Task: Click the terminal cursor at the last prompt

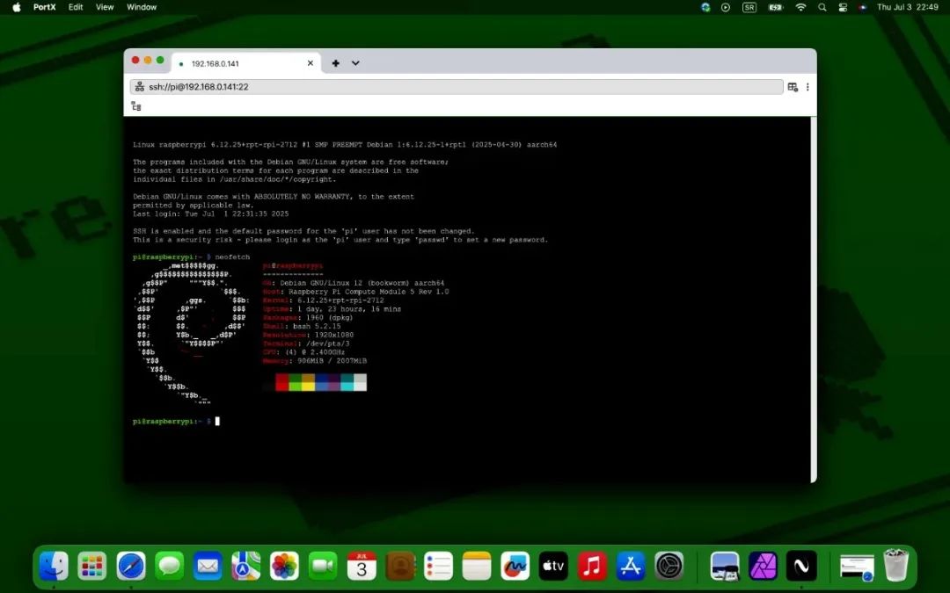Action: click(x=217, y=421)
